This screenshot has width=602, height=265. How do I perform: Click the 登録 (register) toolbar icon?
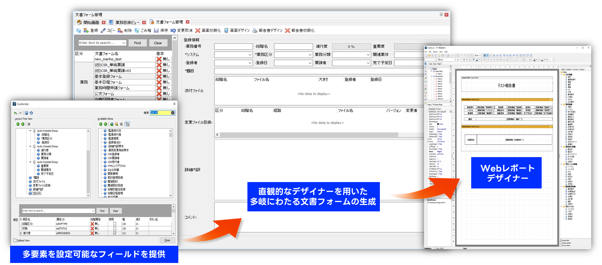point(86,30)
